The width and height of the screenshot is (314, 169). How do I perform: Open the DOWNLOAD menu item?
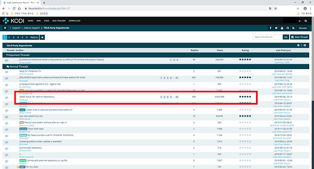75,21
